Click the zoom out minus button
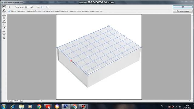Image resolution: width=194 pixels, height=109 pixels. point(8,101)
